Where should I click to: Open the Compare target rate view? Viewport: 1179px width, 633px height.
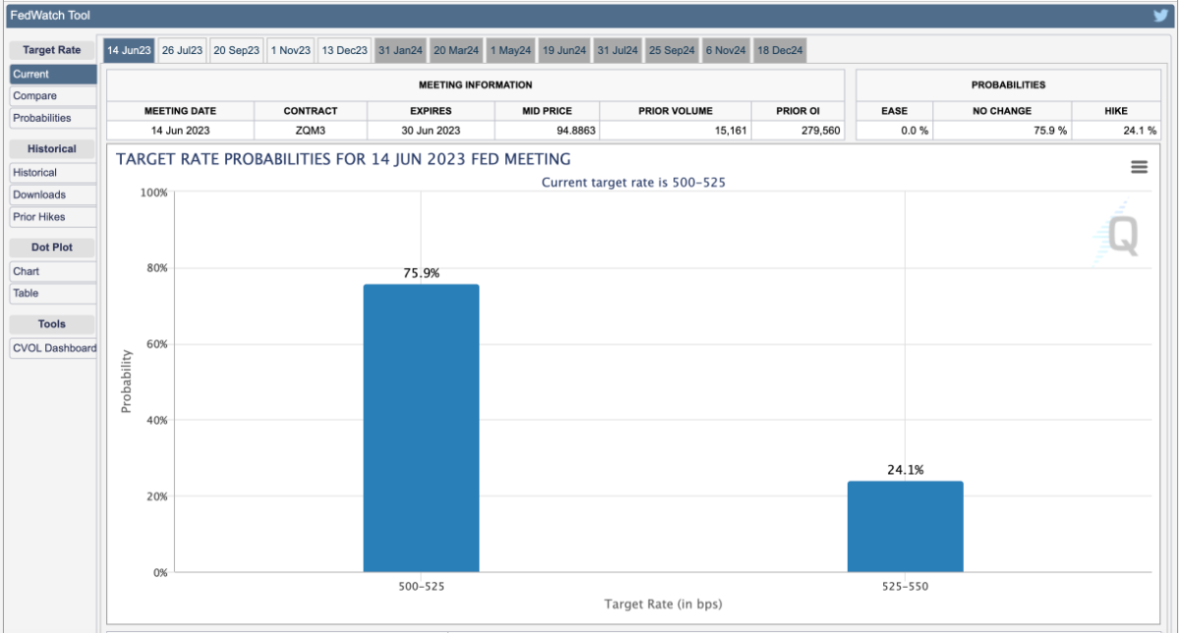coord(53,96)
